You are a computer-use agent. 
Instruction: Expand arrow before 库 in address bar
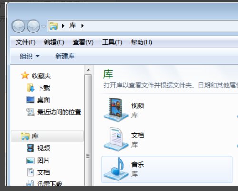(63, 26)
